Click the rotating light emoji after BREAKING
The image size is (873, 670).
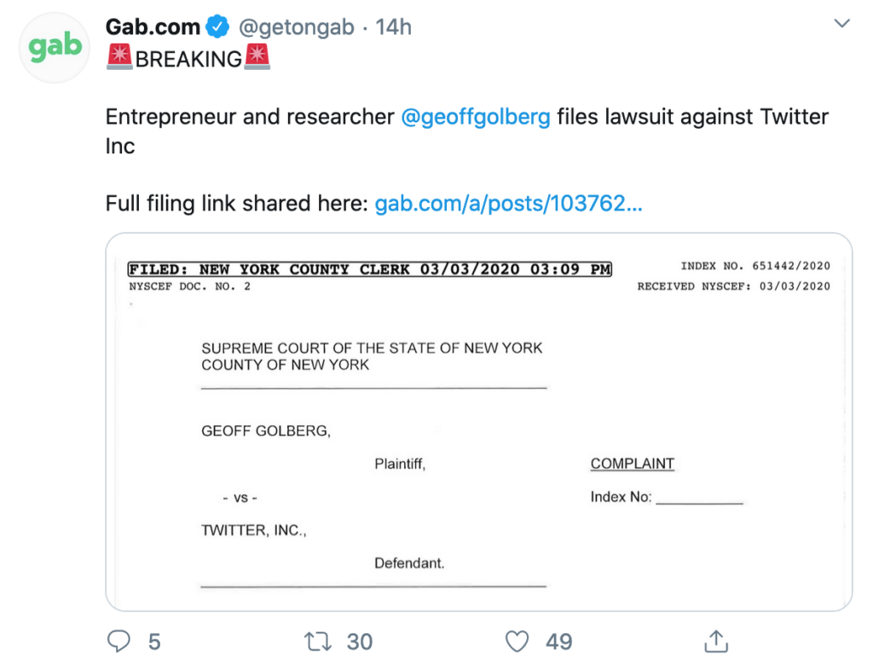point(260,59)
